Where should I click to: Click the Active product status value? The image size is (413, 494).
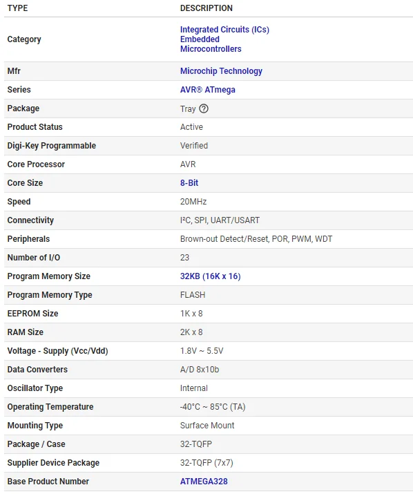191,127
